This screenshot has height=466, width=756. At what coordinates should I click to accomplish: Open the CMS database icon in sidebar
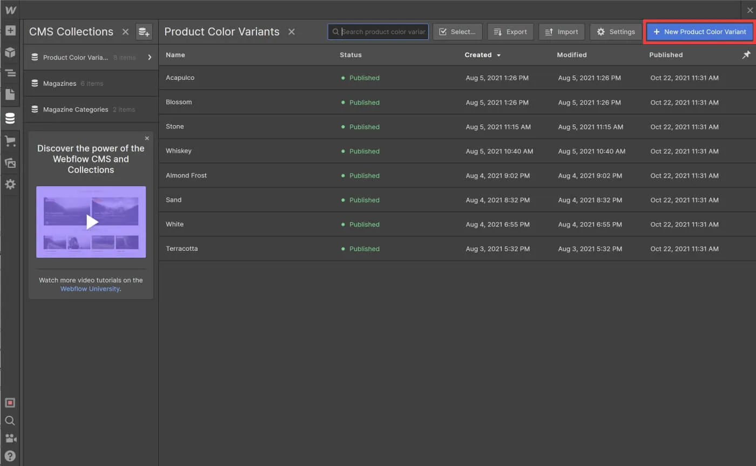click(x=10, y=118)
